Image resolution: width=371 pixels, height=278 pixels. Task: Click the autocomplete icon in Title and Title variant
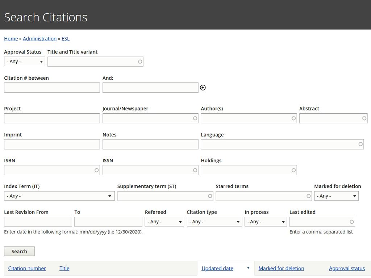click(x=140, y=62)
